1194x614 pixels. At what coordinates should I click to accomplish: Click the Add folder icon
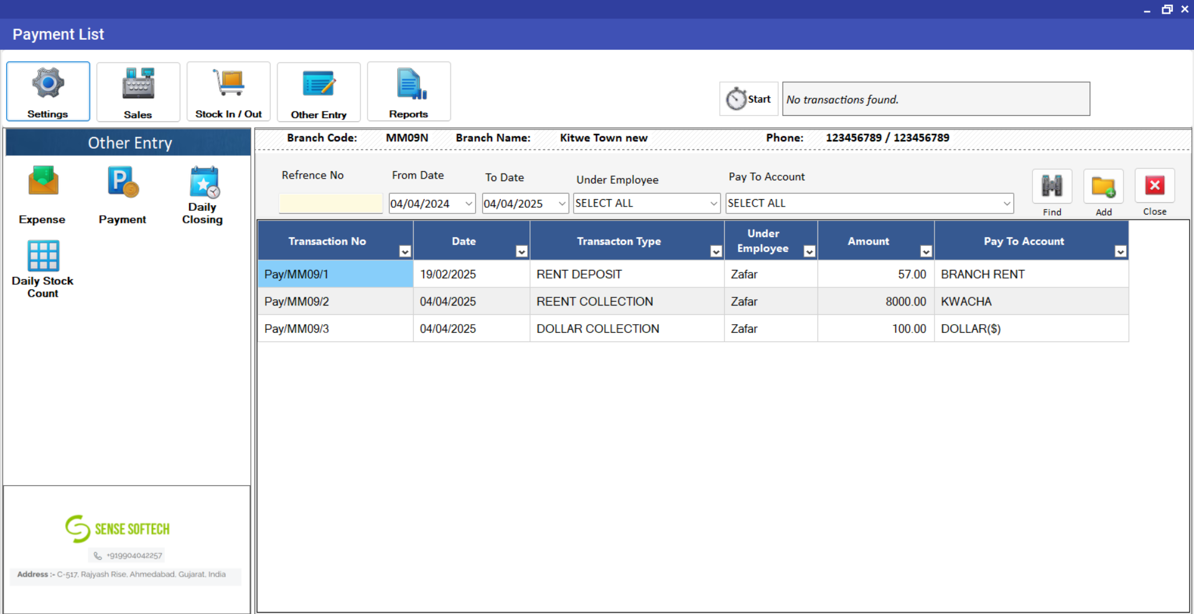(1104, 186)
